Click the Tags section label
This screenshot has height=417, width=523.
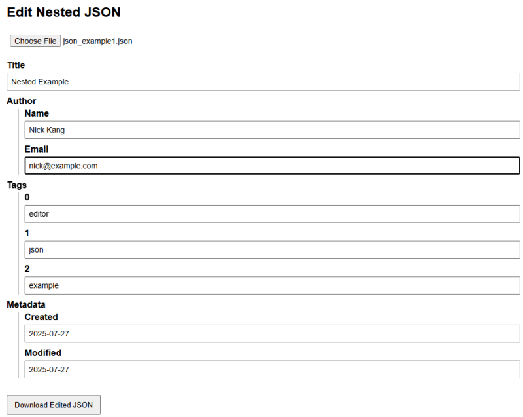(x=17, y=185)
